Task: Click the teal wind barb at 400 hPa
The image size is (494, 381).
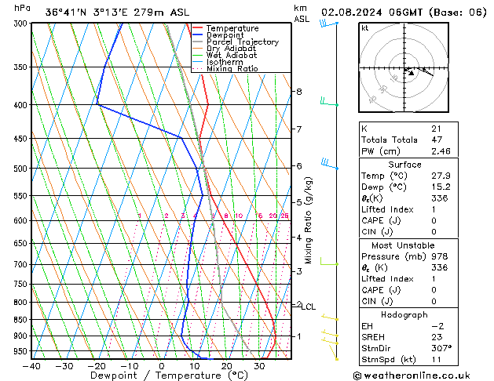Action: 329,102
